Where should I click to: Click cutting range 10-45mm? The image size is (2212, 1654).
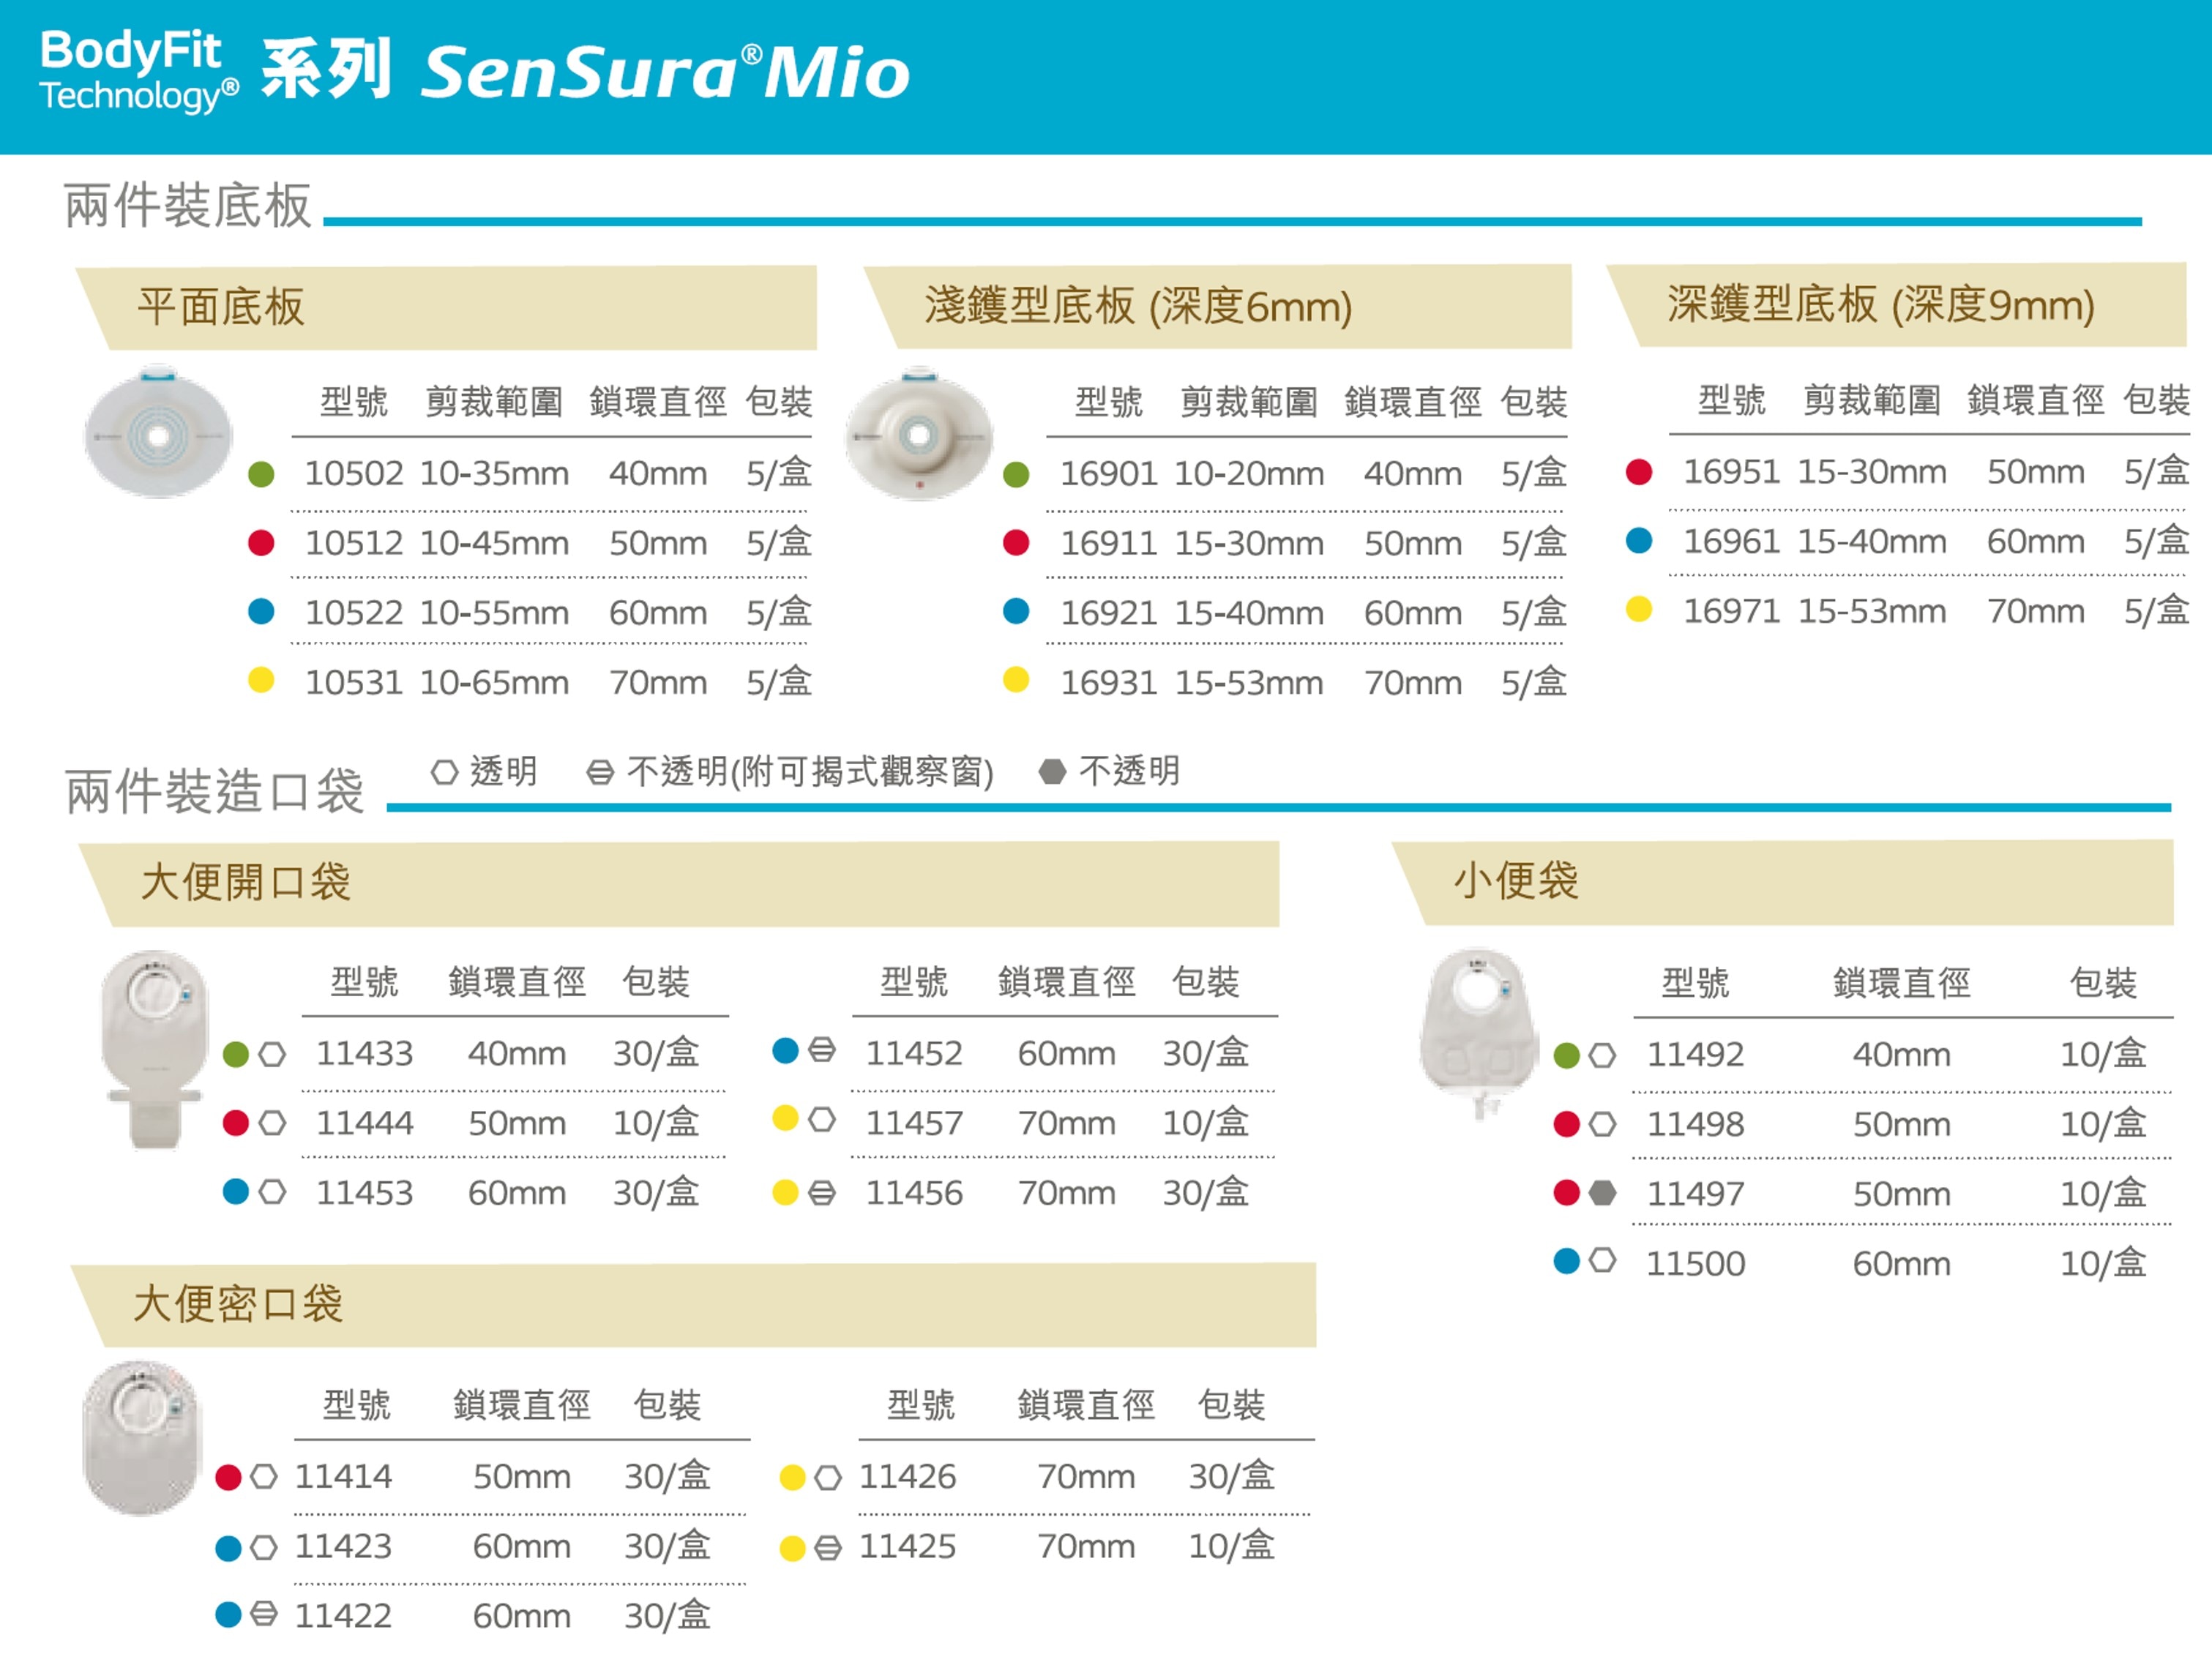pos(494,544)
